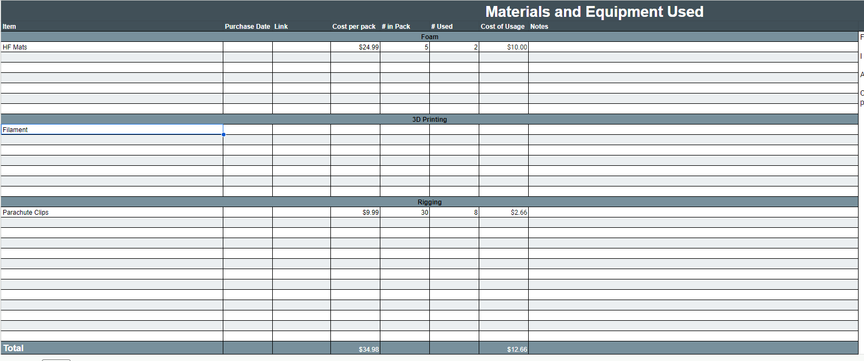864x361 pixels.
Task: Select the $10.00 cost of usage cell
Action: tap(504, 47)
